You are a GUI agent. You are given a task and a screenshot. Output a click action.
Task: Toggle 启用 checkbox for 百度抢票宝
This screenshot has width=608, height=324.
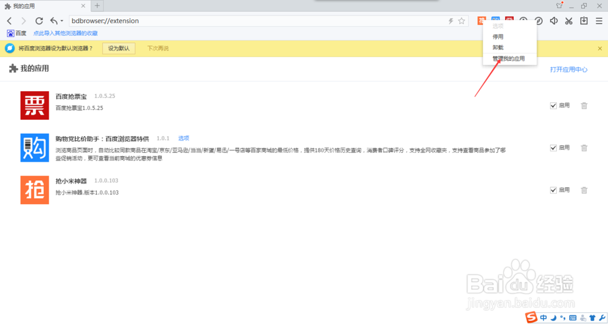[x=553, y=105]
